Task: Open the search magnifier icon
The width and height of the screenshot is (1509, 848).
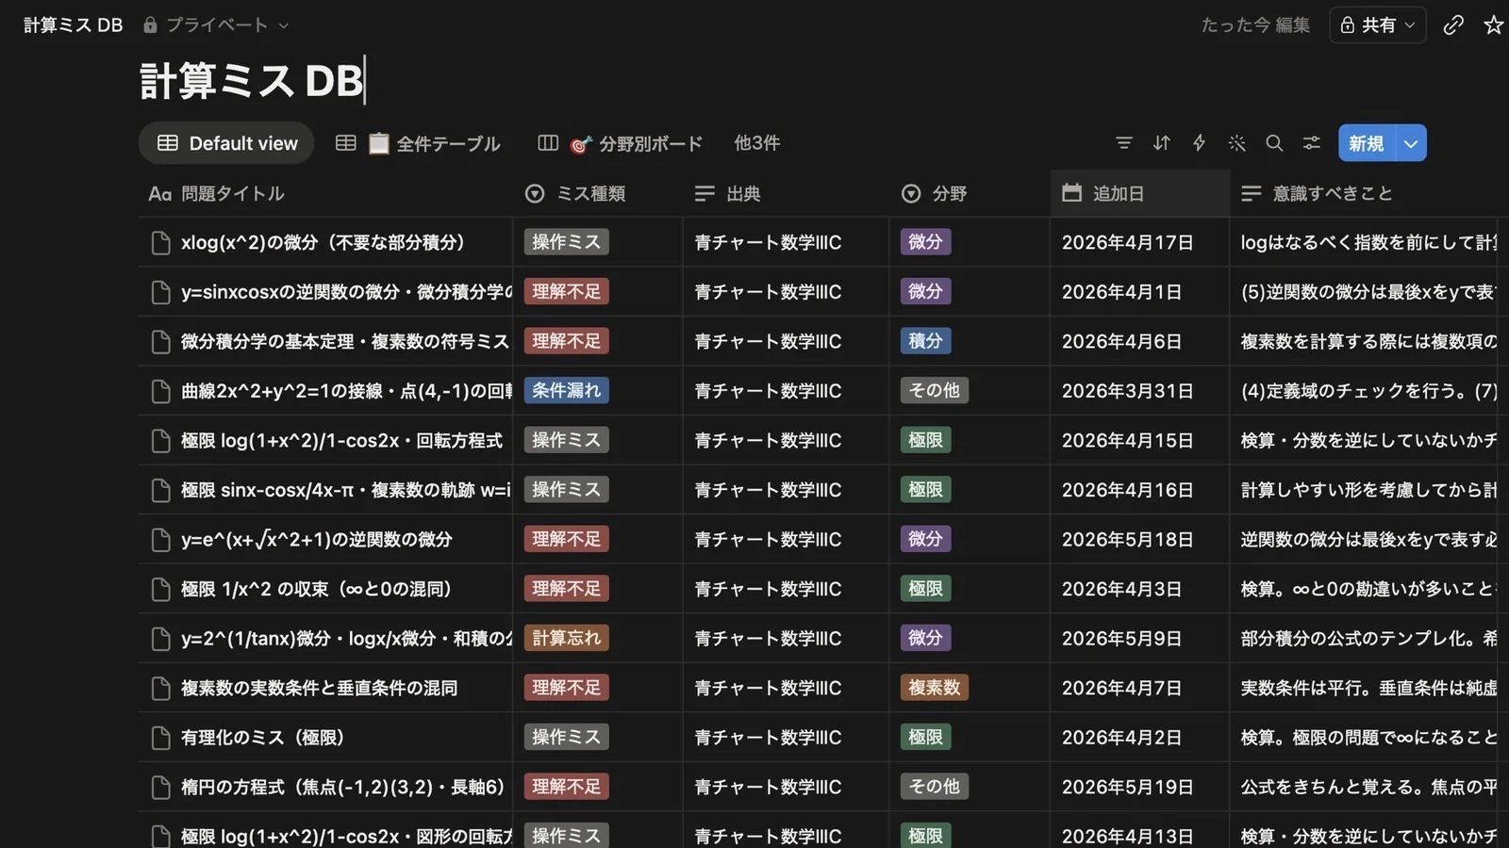Action: coord(1274,143)
